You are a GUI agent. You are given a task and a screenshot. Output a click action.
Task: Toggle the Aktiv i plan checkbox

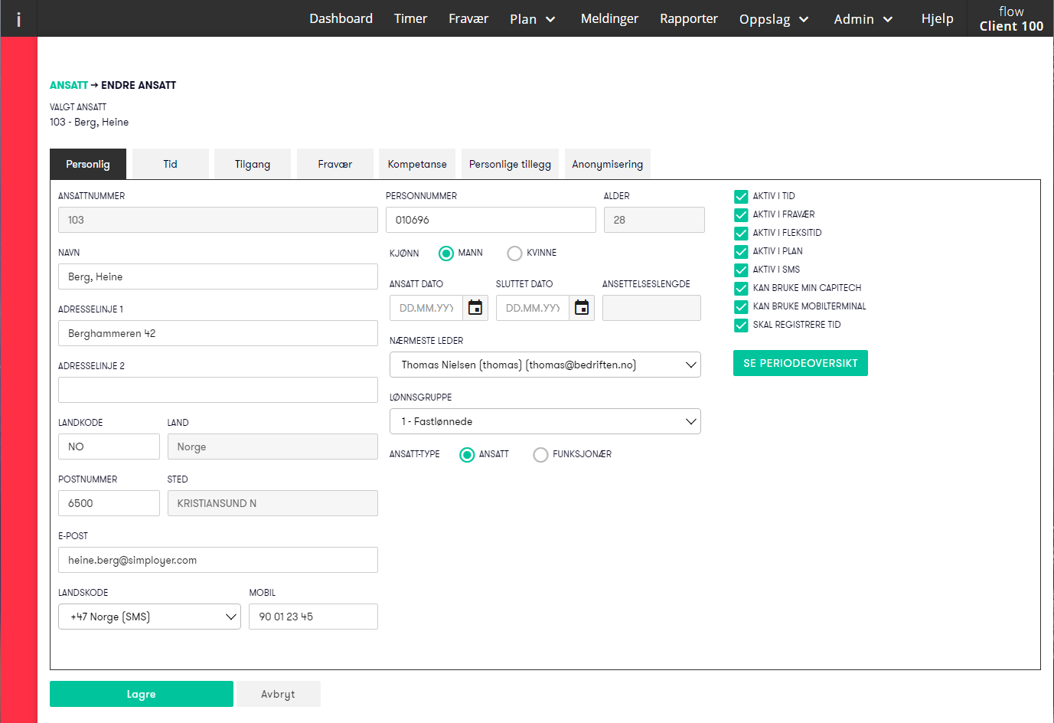click(x=741, y=251)
